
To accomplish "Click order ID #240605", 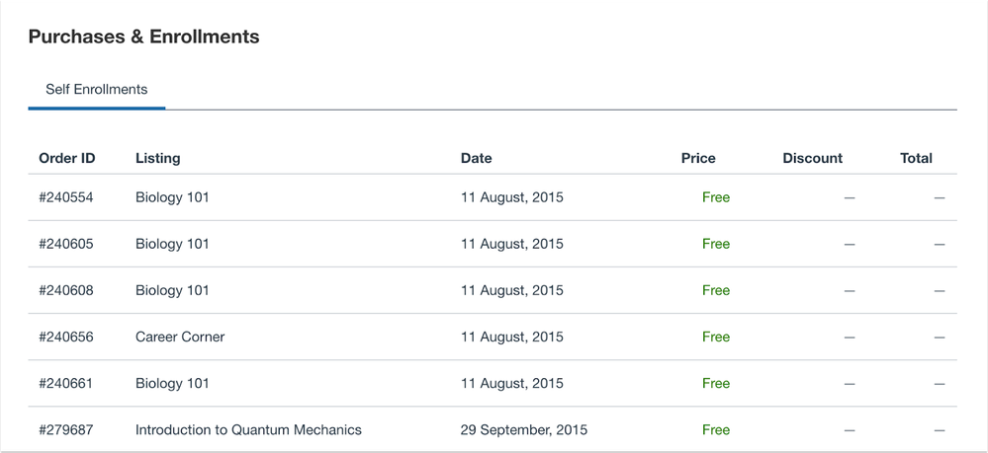I will click(66, 244).
